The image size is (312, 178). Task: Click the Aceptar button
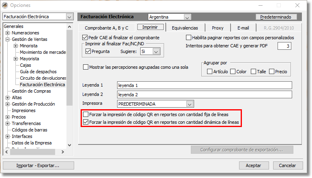(254, 165)
